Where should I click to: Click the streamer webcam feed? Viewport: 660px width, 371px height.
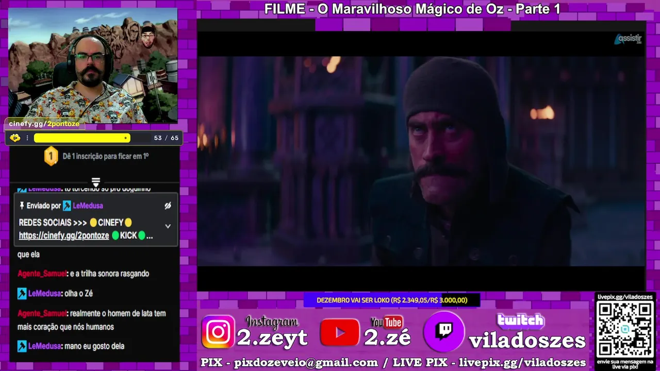93,65
